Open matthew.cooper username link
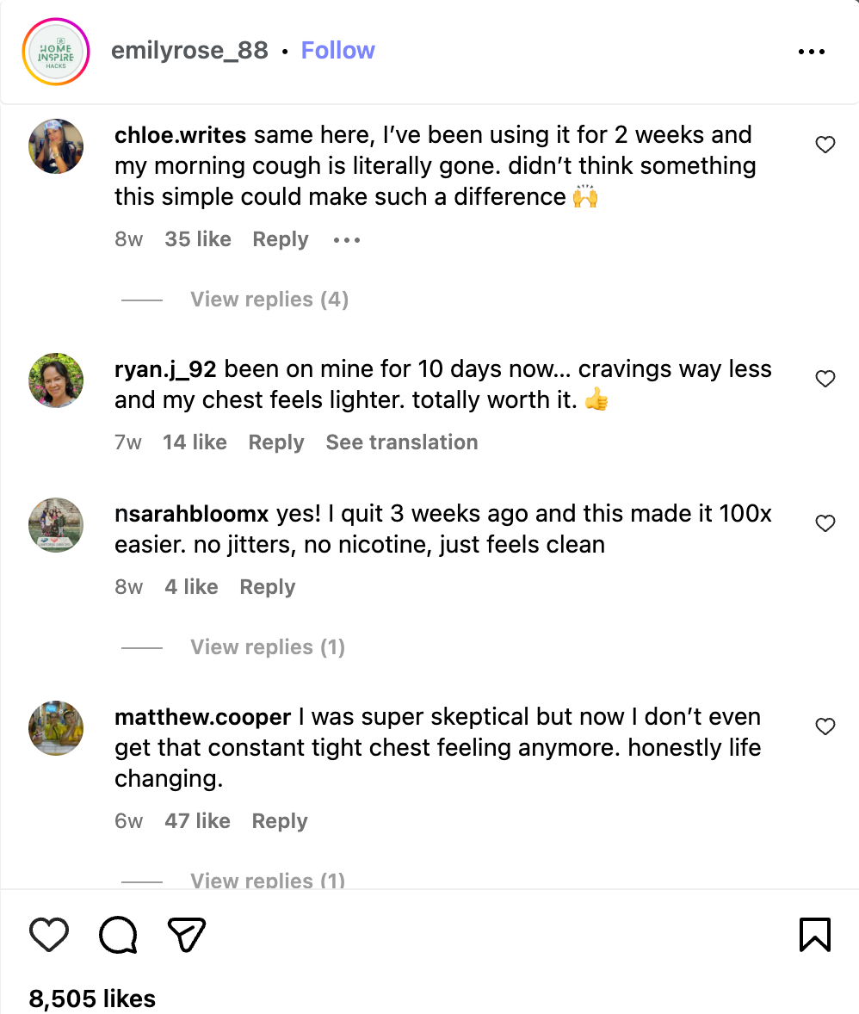 [202, 717]
